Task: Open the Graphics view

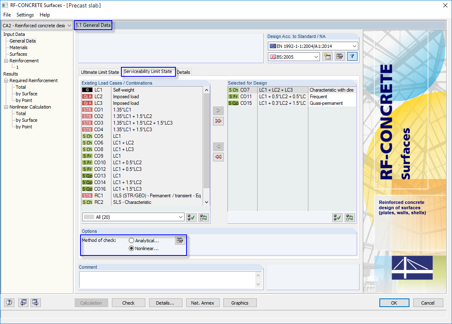Action: [240, 303]
